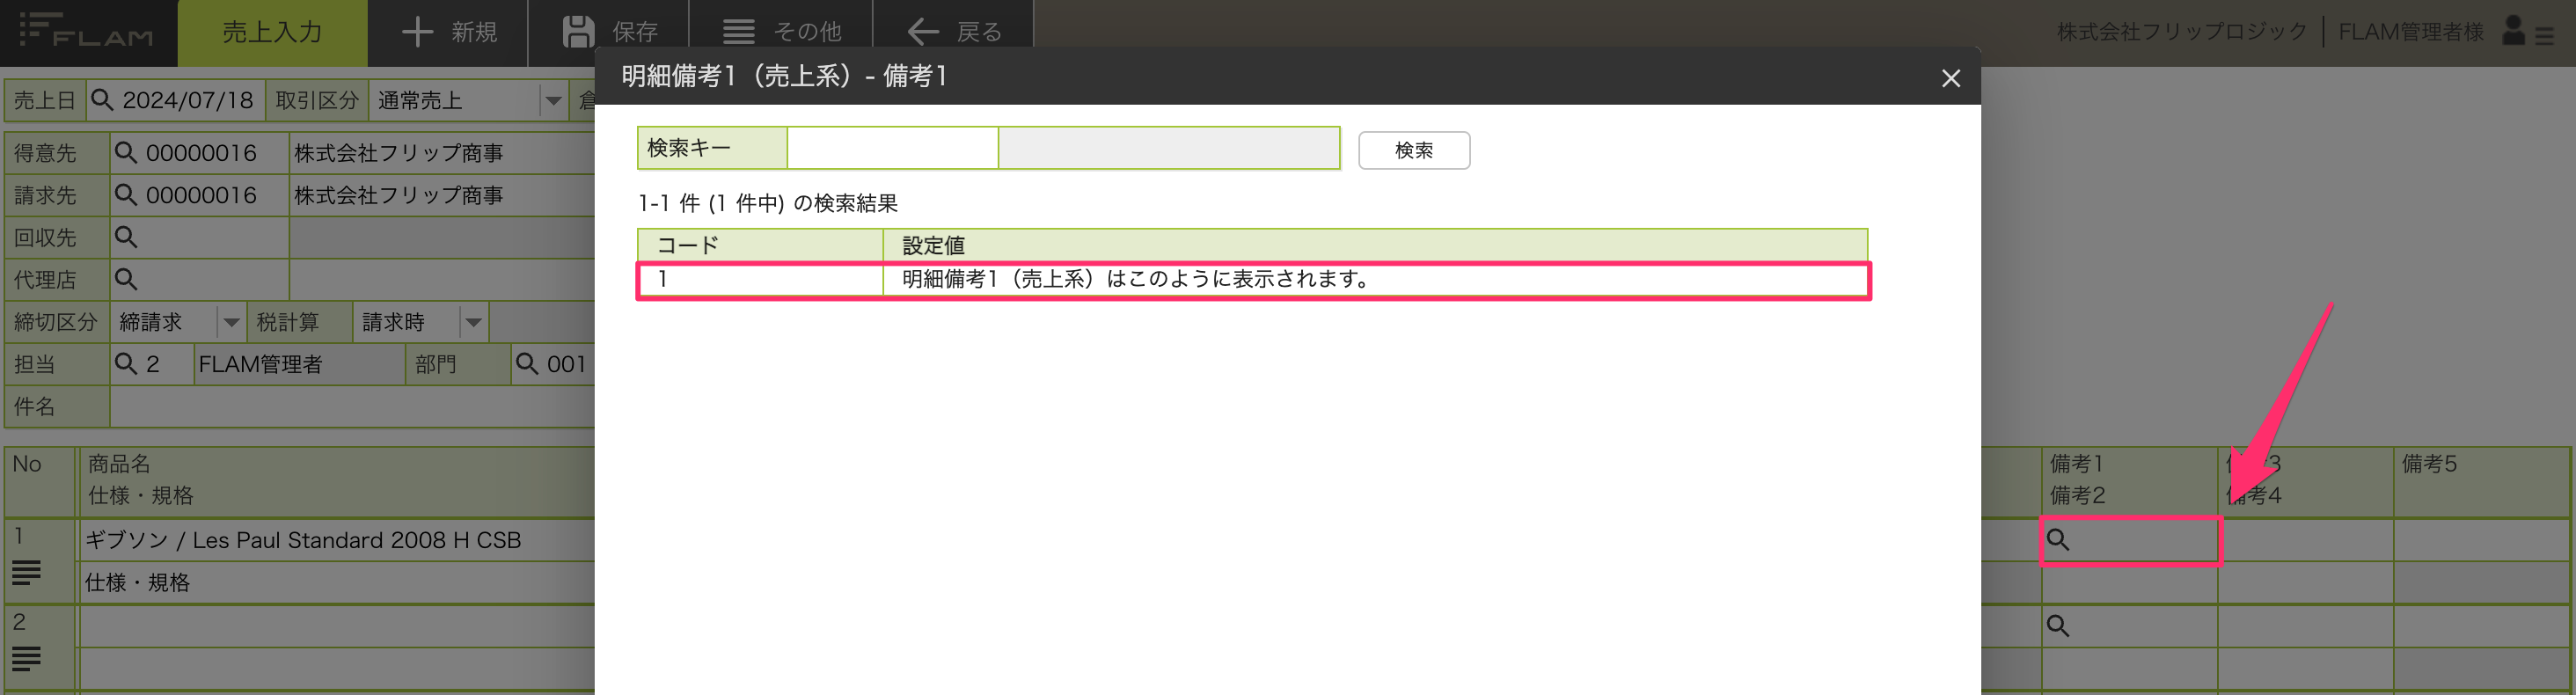Click row 2 備考1 search icon
The height and width of the screenshot is (695, 2576).
point(2058,626)
